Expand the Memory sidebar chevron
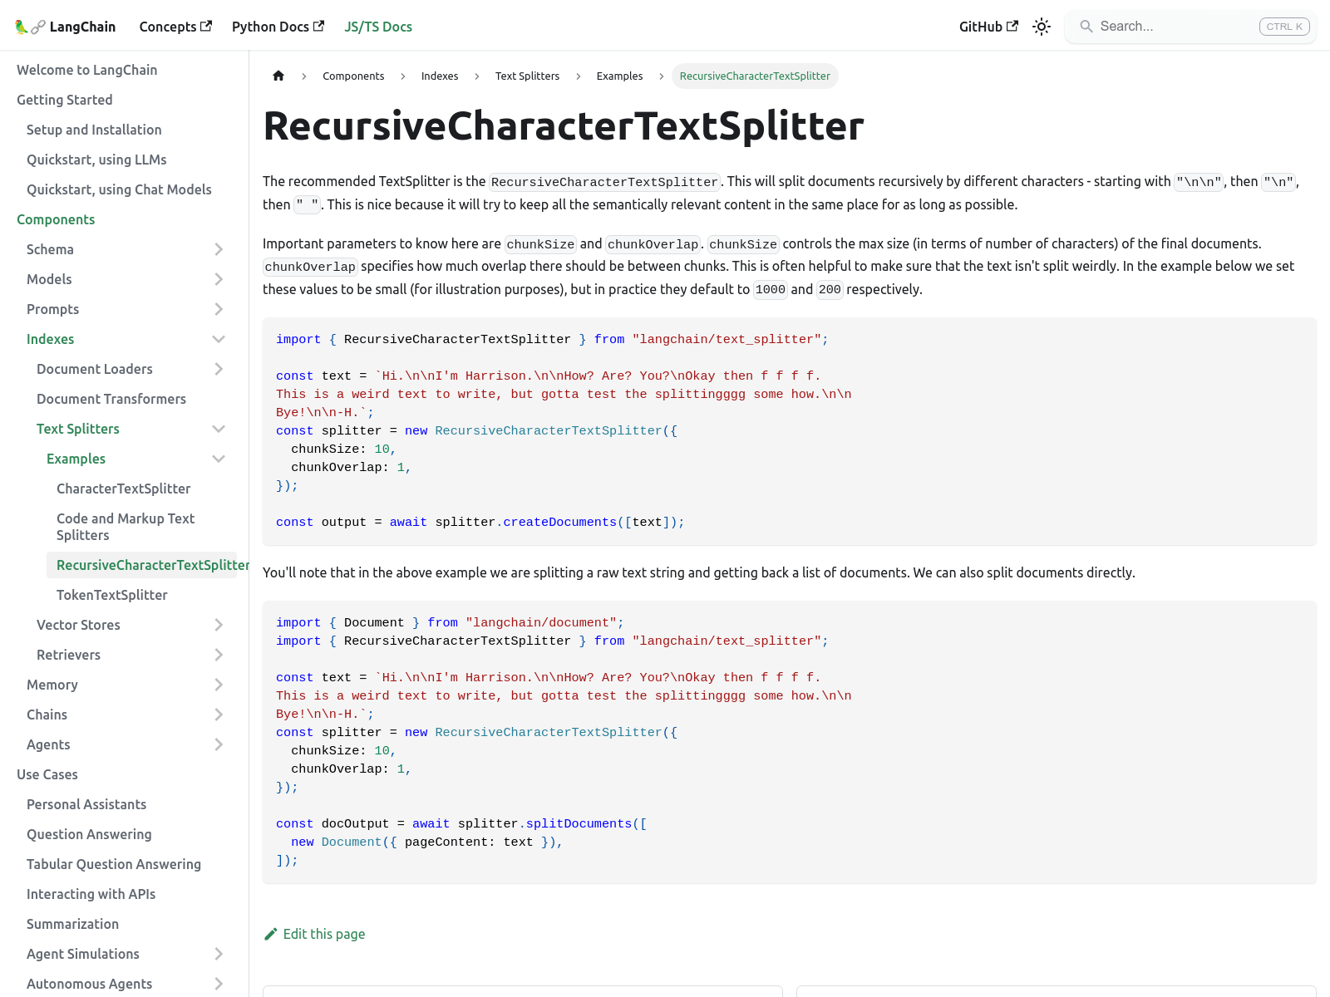 point(219,685)
